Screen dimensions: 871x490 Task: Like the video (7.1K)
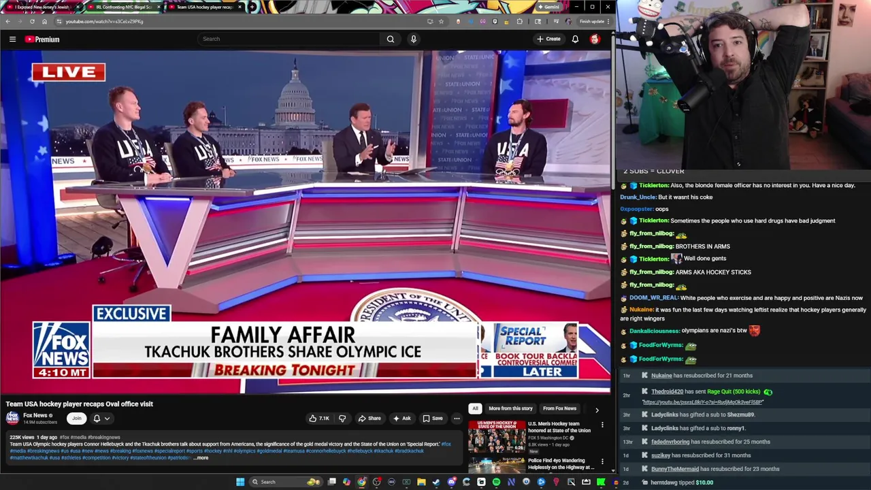point(319,419)
